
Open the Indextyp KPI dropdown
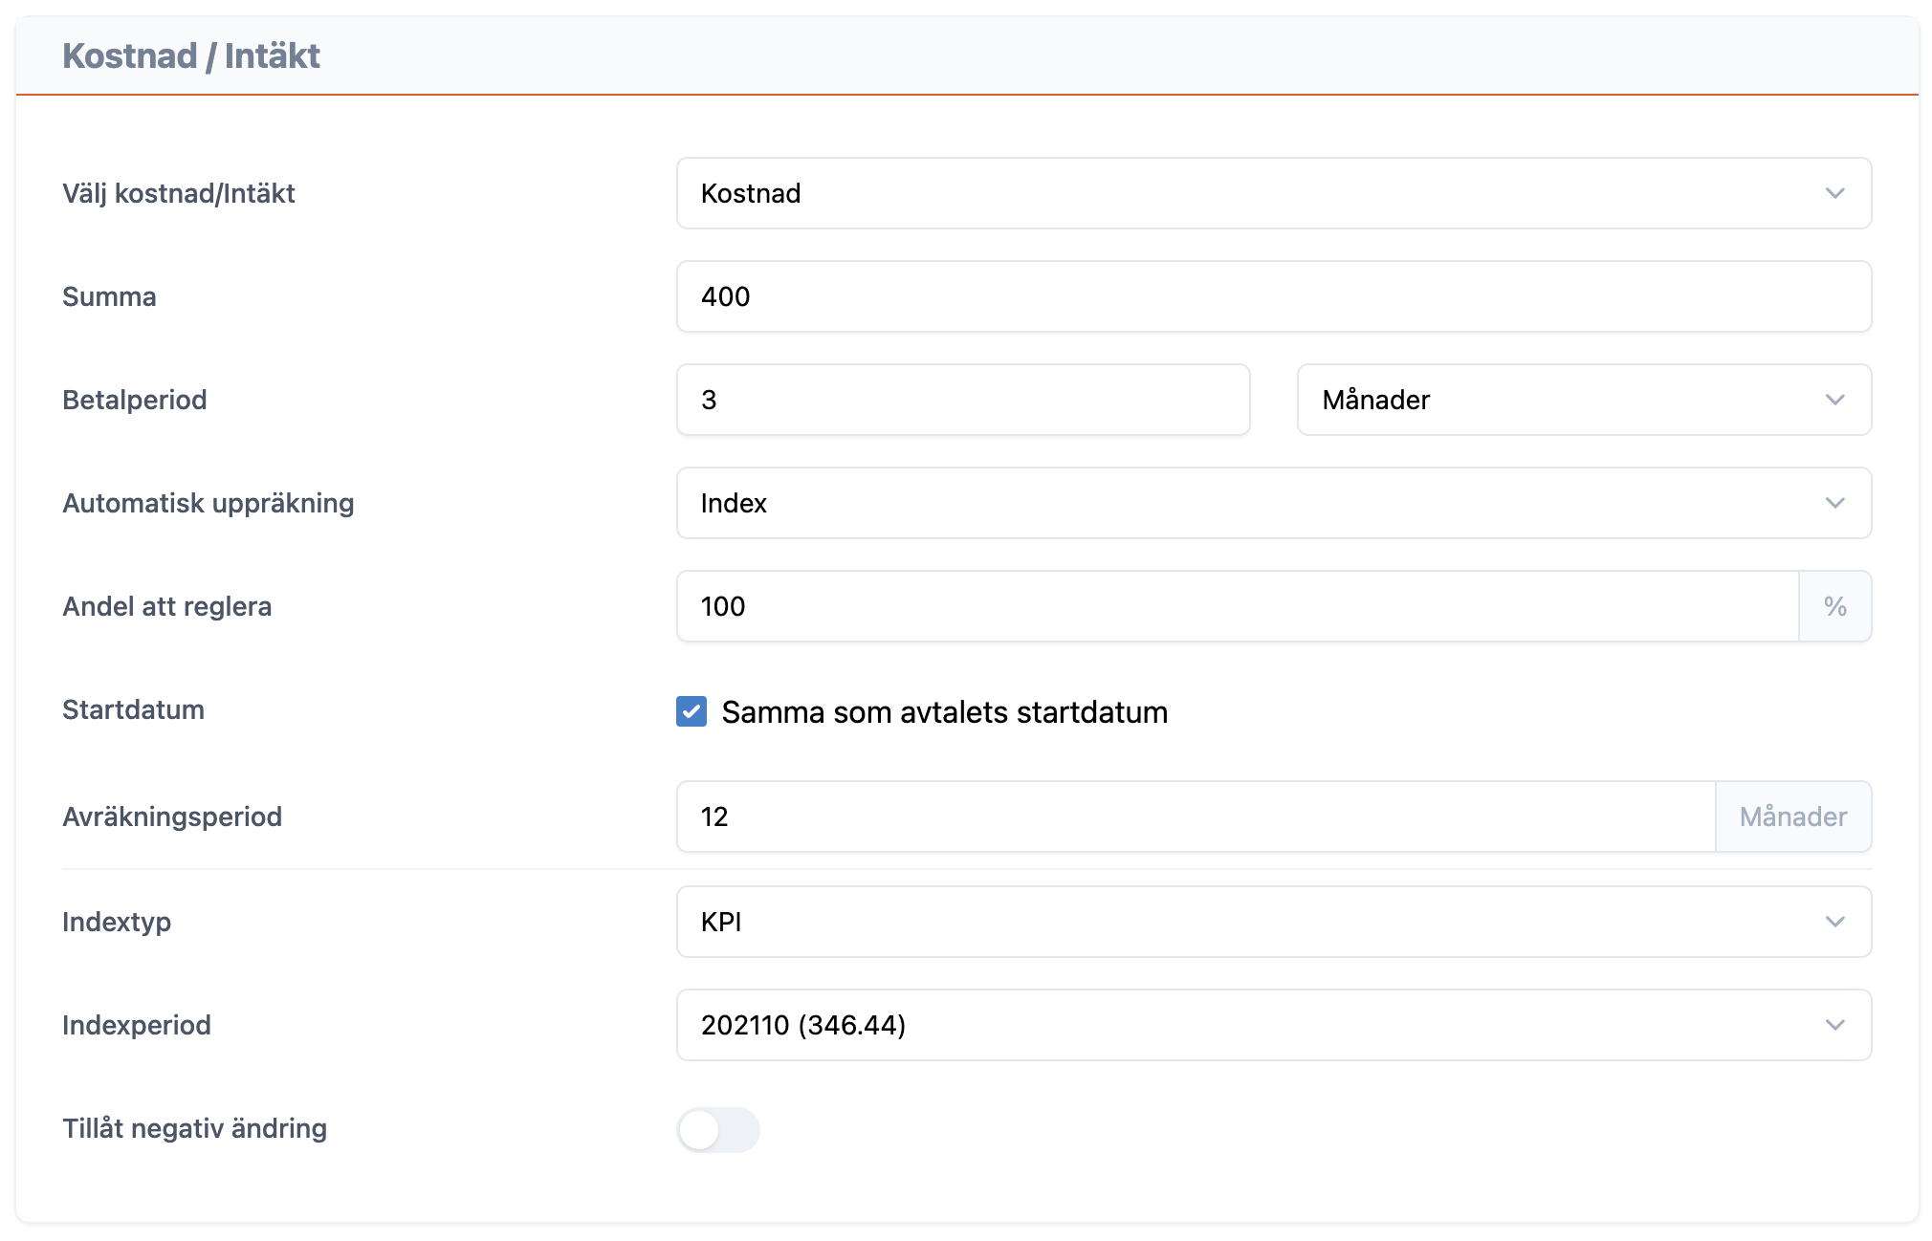coord(1272,922)
